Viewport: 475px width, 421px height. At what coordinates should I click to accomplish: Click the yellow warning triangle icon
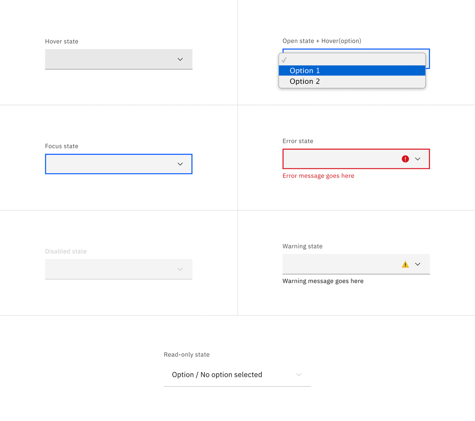tap(405, 264)
